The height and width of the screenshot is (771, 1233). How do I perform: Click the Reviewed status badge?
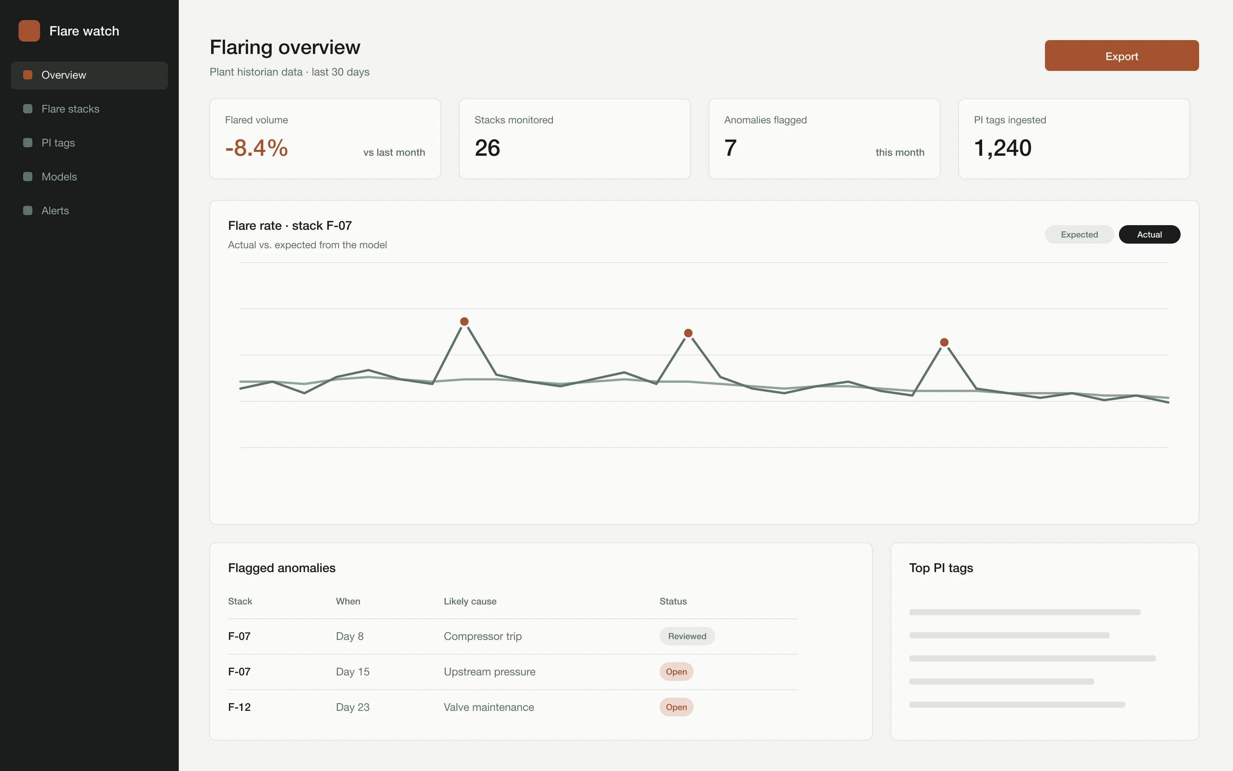(x=687, y=636)
